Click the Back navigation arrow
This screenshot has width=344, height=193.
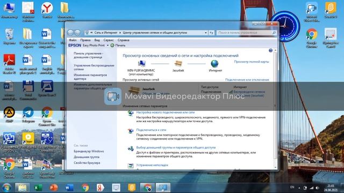click(x=70, y=33)
